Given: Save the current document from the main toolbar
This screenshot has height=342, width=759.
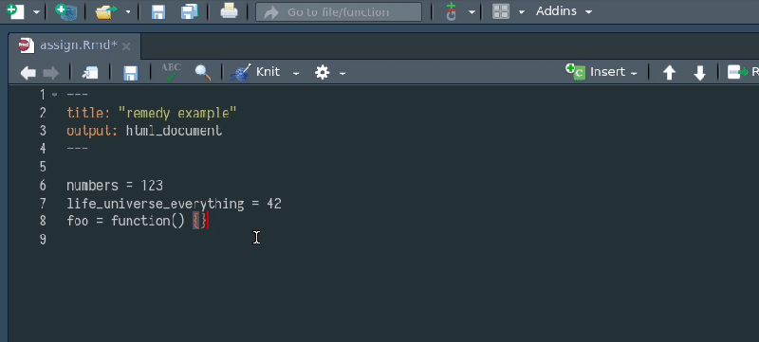Looking at the screenshot, I should pos(158,11).
